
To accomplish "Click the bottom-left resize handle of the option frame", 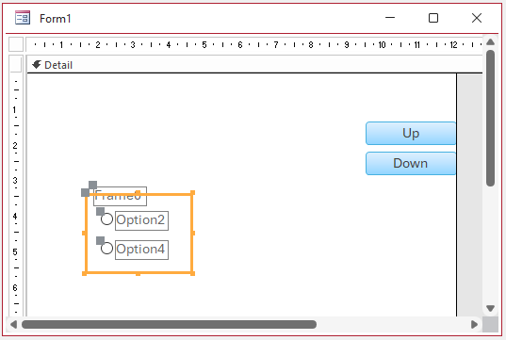I will [85, 273].
